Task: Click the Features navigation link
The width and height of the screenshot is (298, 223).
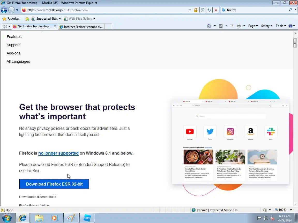Action: click(x=14, y=37)
